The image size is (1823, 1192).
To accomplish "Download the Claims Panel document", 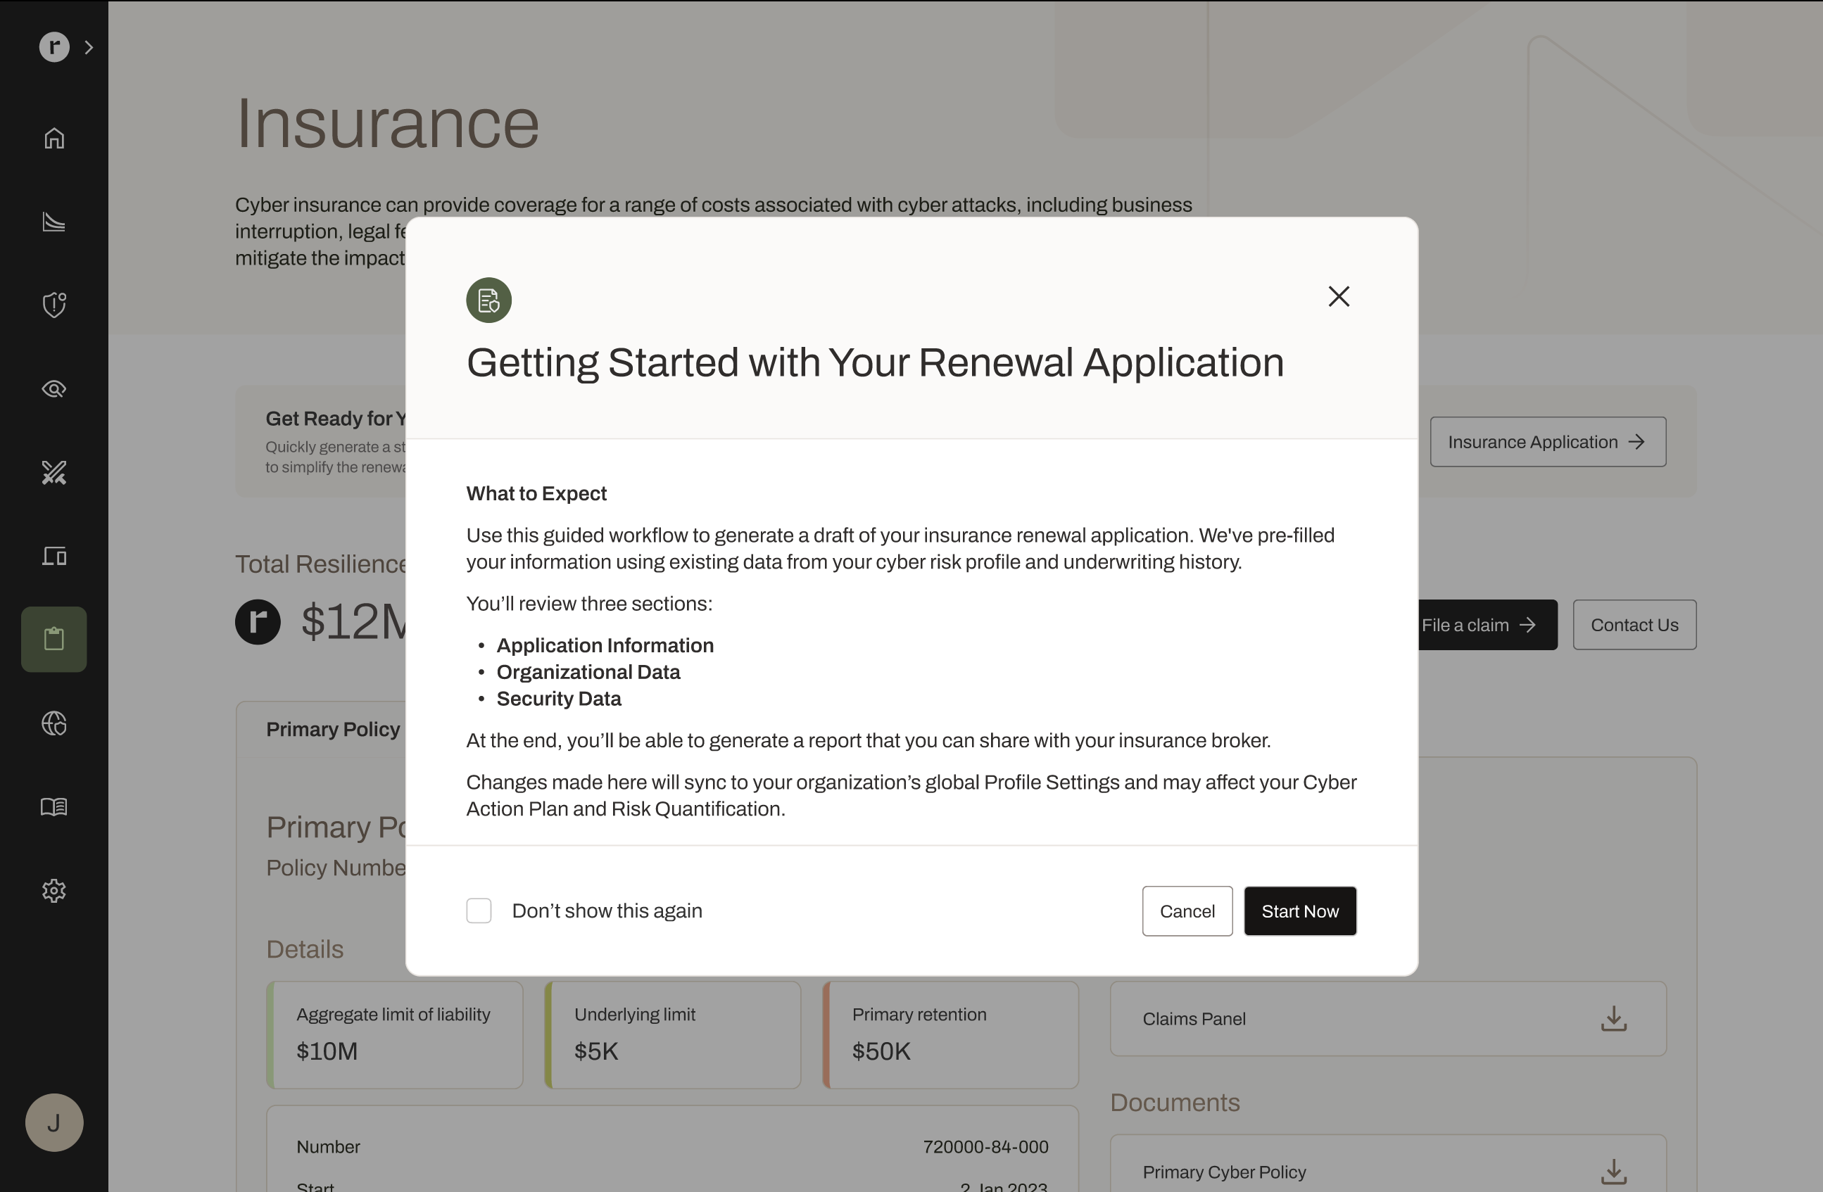I will click(x=1613, y=1019).
